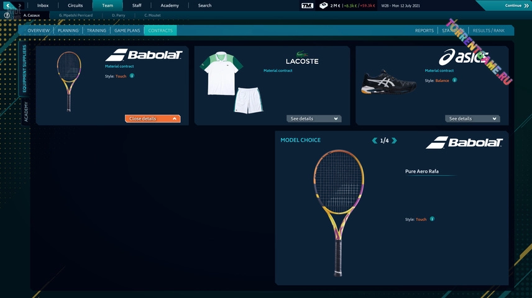Open the Inbox menu
The width and height of the screenshot is (532, 298).
pyautogui.click(x=43, y=6)
